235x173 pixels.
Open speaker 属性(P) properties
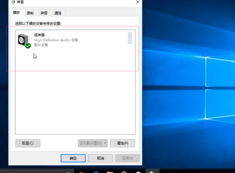[x=122, y=143]
